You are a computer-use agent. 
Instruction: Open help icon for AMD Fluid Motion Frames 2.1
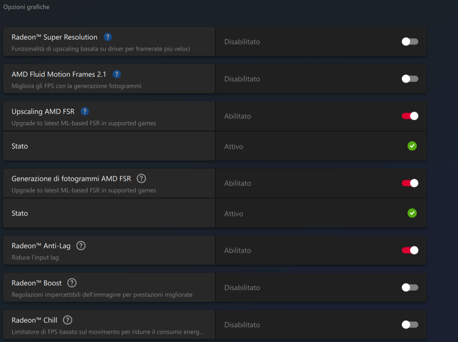pyautogui.click(x=117, y=74)
